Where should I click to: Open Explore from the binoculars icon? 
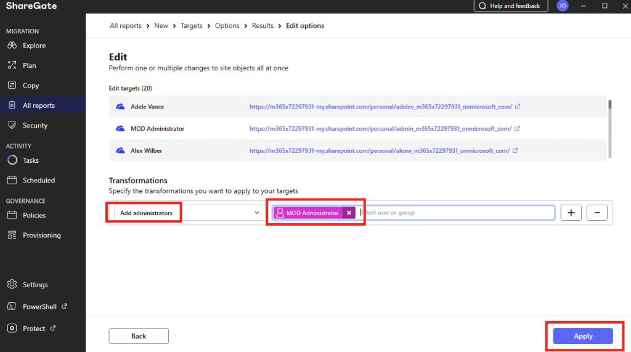point(12,45)
